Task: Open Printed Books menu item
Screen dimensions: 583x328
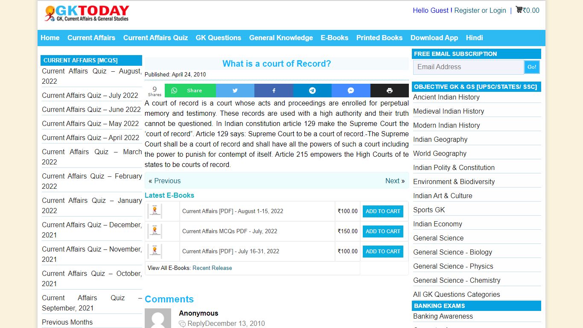Action: coord(379,38)
